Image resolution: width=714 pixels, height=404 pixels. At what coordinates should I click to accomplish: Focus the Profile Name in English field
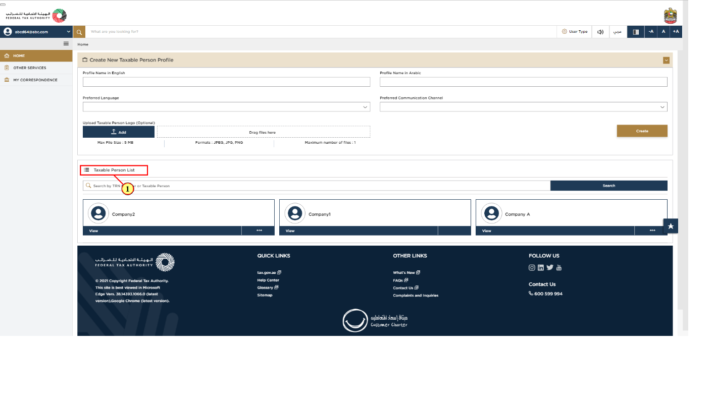226,82
